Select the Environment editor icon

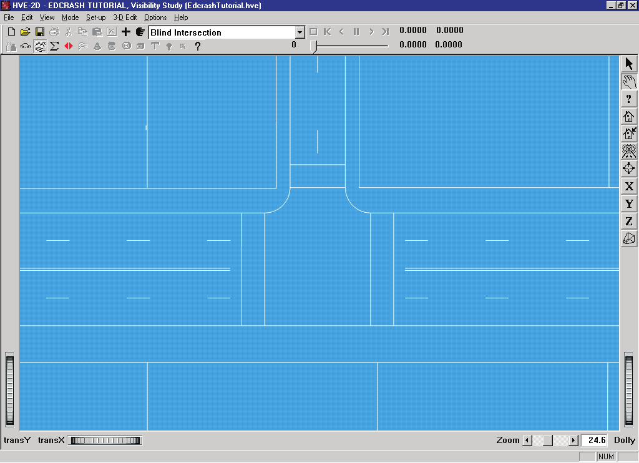tap(40, 46)
